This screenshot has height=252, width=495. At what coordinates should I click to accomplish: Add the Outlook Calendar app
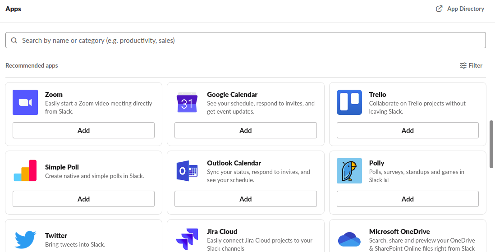[246, 199]
